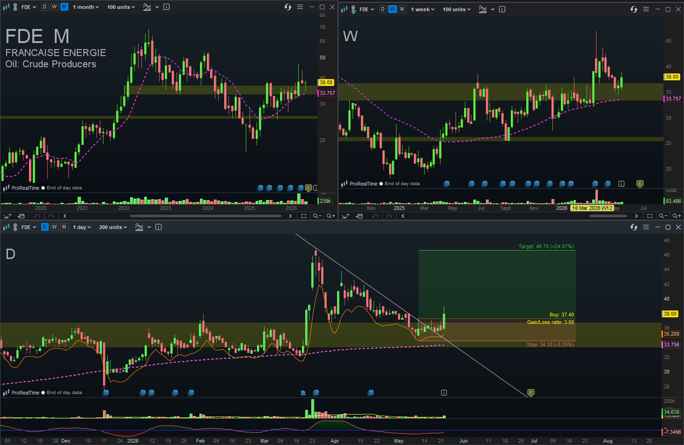Click gold earnings 'E' marker on weekly chart

[640, 184]
